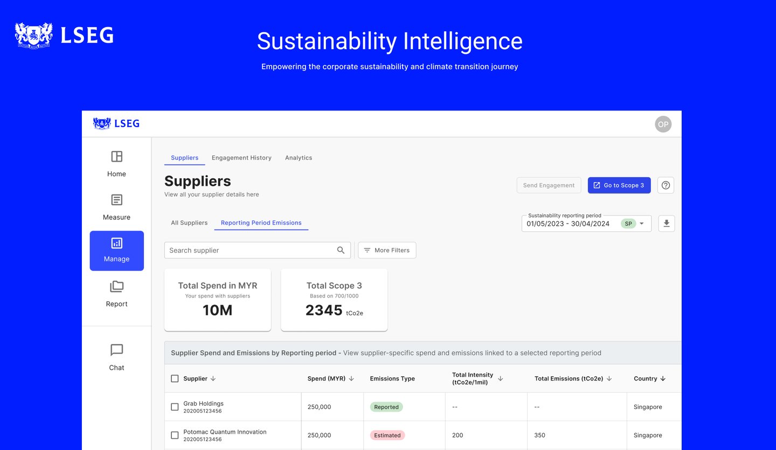Click the download icon button
The image size is (776, 450).
(x=666, y=224)
